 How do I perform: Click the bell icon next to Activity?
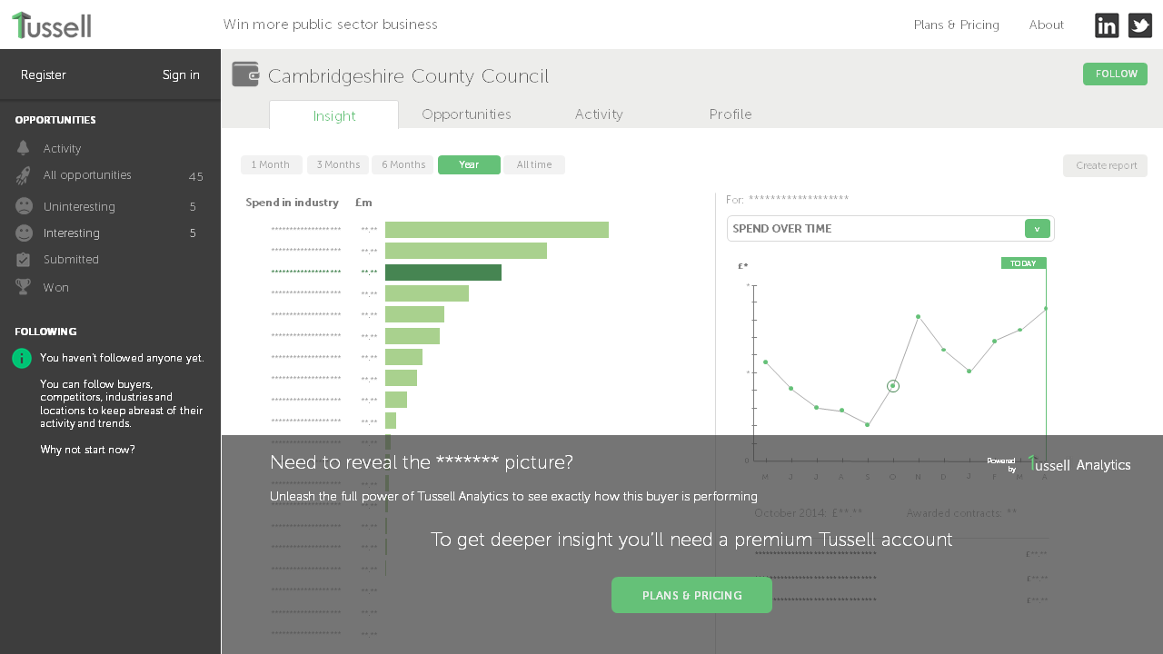[24, 148]
